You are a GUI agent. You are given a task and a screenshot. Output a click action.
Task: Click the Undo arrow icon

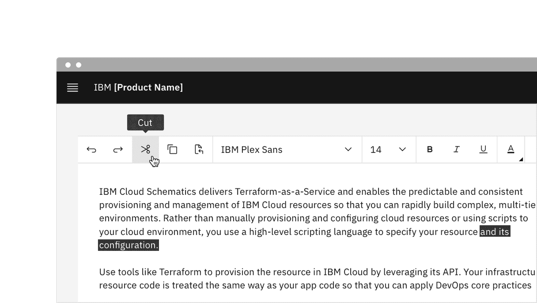pos(91,149)
